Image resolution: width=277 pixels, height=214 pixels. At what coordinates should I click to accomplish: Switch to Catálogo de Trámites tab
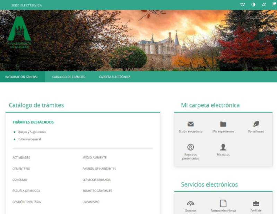coord(69,77)
